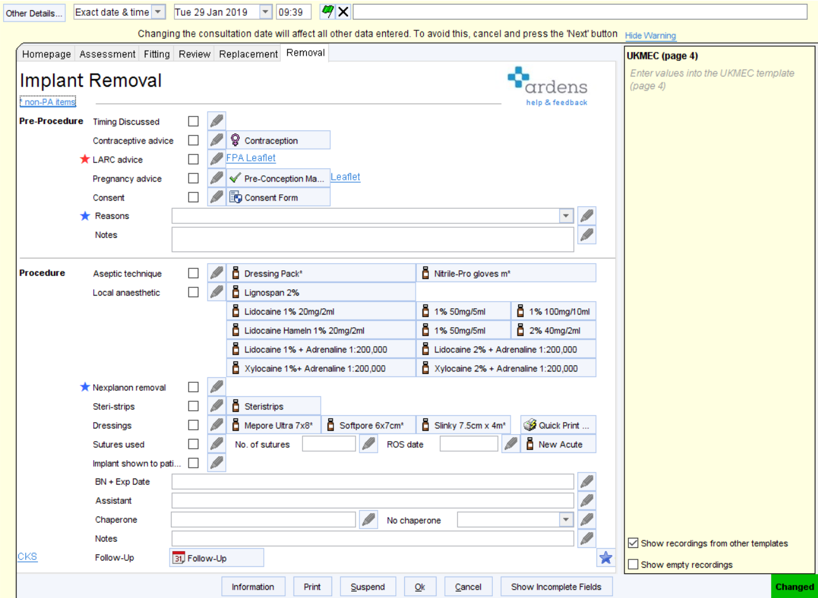Open the Assessment tab
The image size is (818, 598).
tap(107, 54)
